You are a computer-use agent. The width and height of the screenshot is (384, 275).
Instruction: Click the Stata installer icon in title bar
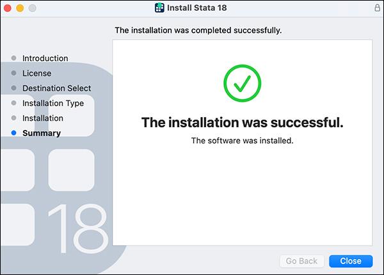pos(160,8)
